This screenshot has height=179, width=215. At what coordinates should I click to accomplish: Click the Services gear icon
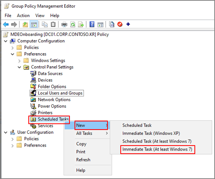33,126
